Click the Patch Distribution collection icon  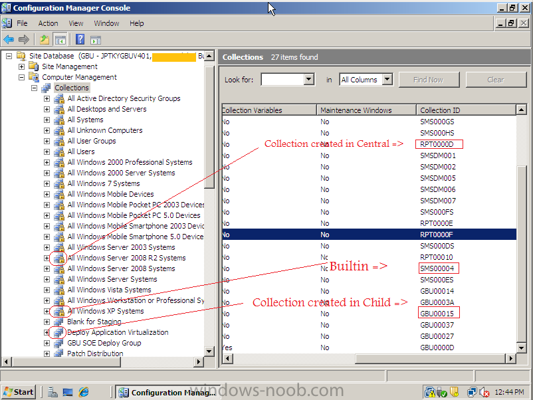click(58, 353)
